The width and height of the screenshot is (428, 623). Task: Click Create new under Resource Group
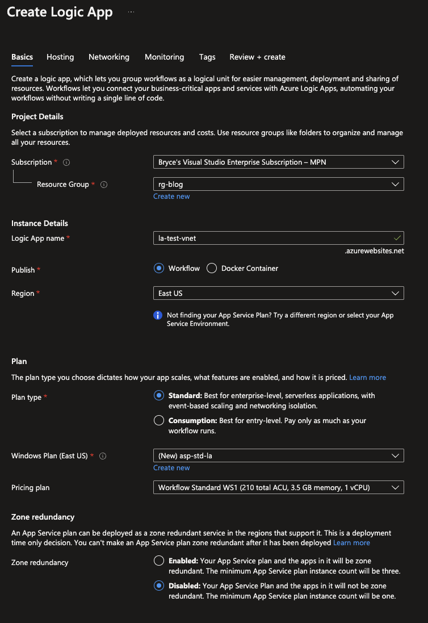[x=171, y=196]
